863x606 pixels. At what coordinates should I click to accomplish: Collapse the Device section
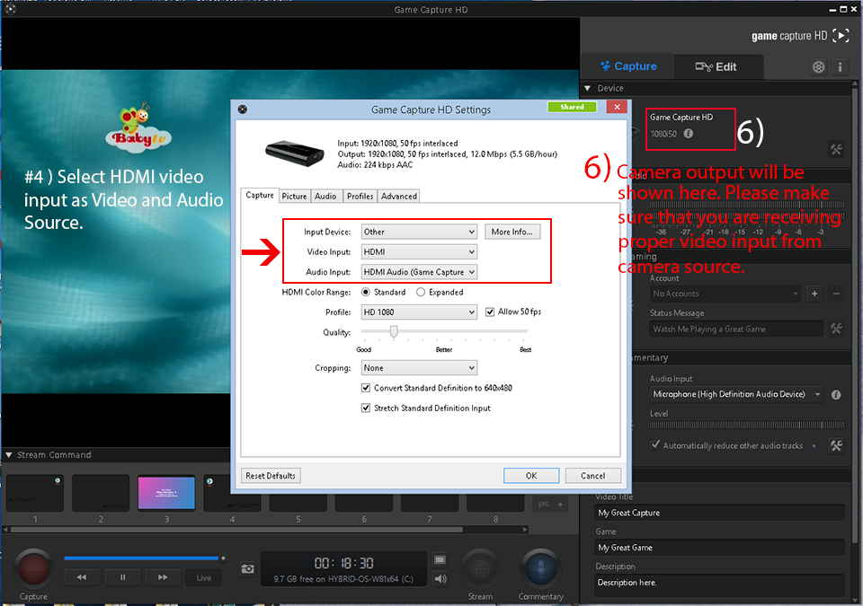click(587, 88)
